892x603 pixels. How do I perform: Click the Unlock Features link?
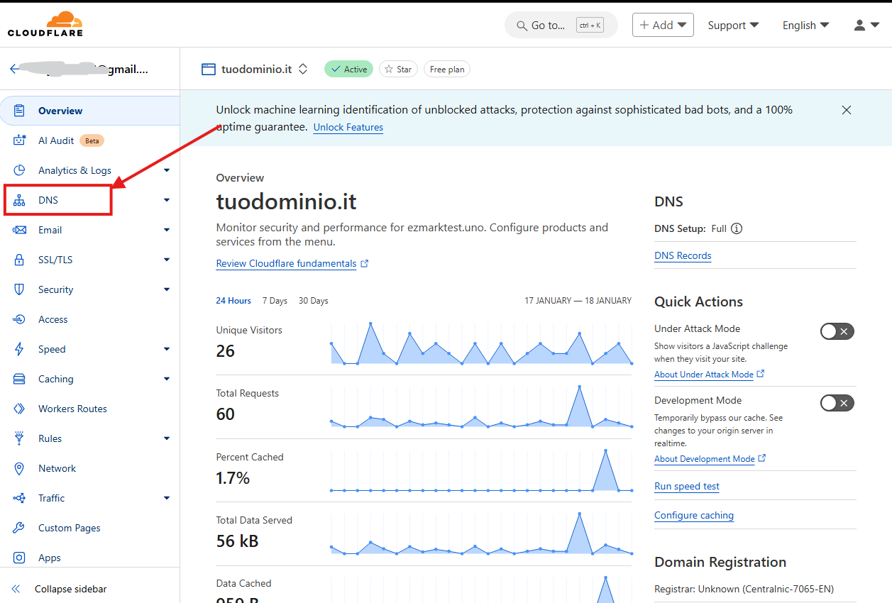348,128
